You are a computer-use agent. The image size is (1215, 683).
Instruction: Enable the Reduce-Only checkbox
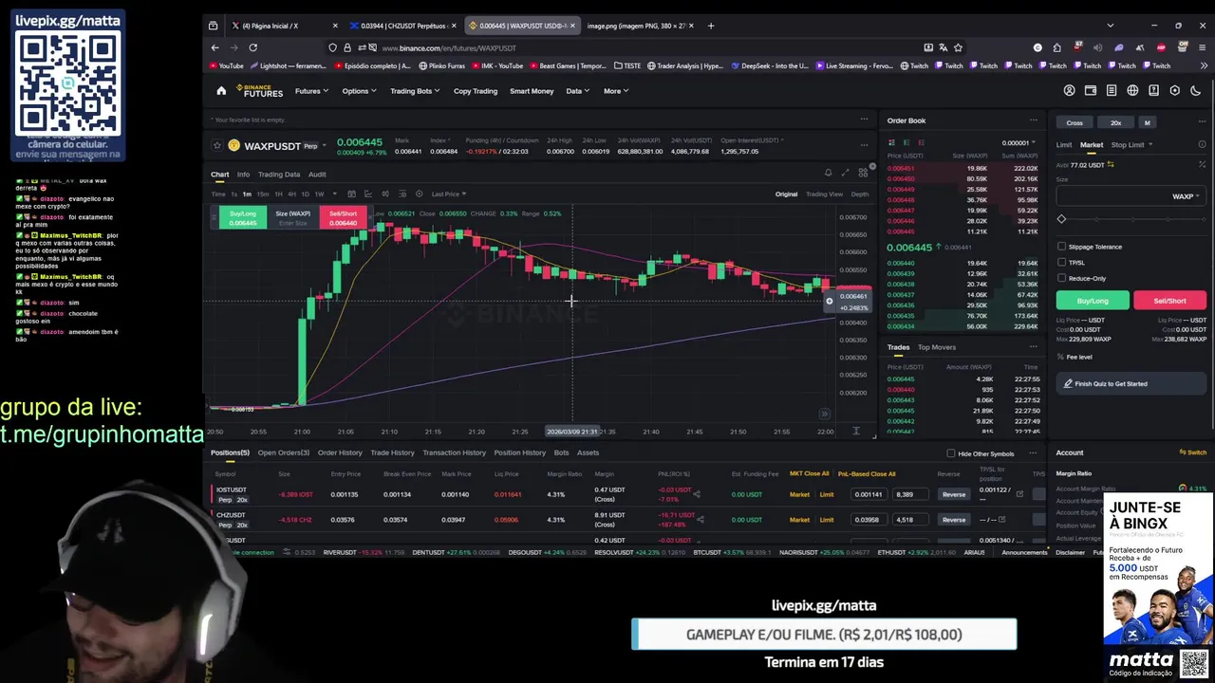1061,278
